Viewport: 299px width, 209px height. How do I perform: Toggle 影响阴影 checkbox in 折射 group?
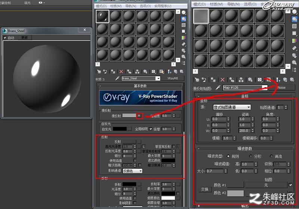[x=135, y=203]
